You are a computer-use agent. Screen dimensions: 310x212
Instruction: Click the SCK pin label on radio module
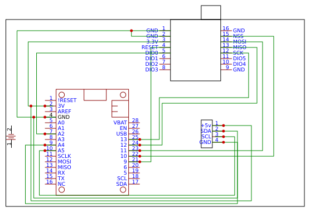pos(238,53)
